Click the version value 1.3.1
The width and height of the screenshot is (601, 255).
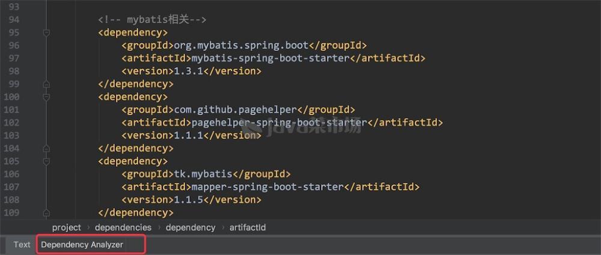click(188, 71)
